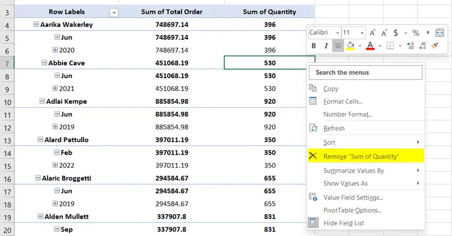Open the font color dropdown arrow
452x236 pixels.
click(380, 46)
